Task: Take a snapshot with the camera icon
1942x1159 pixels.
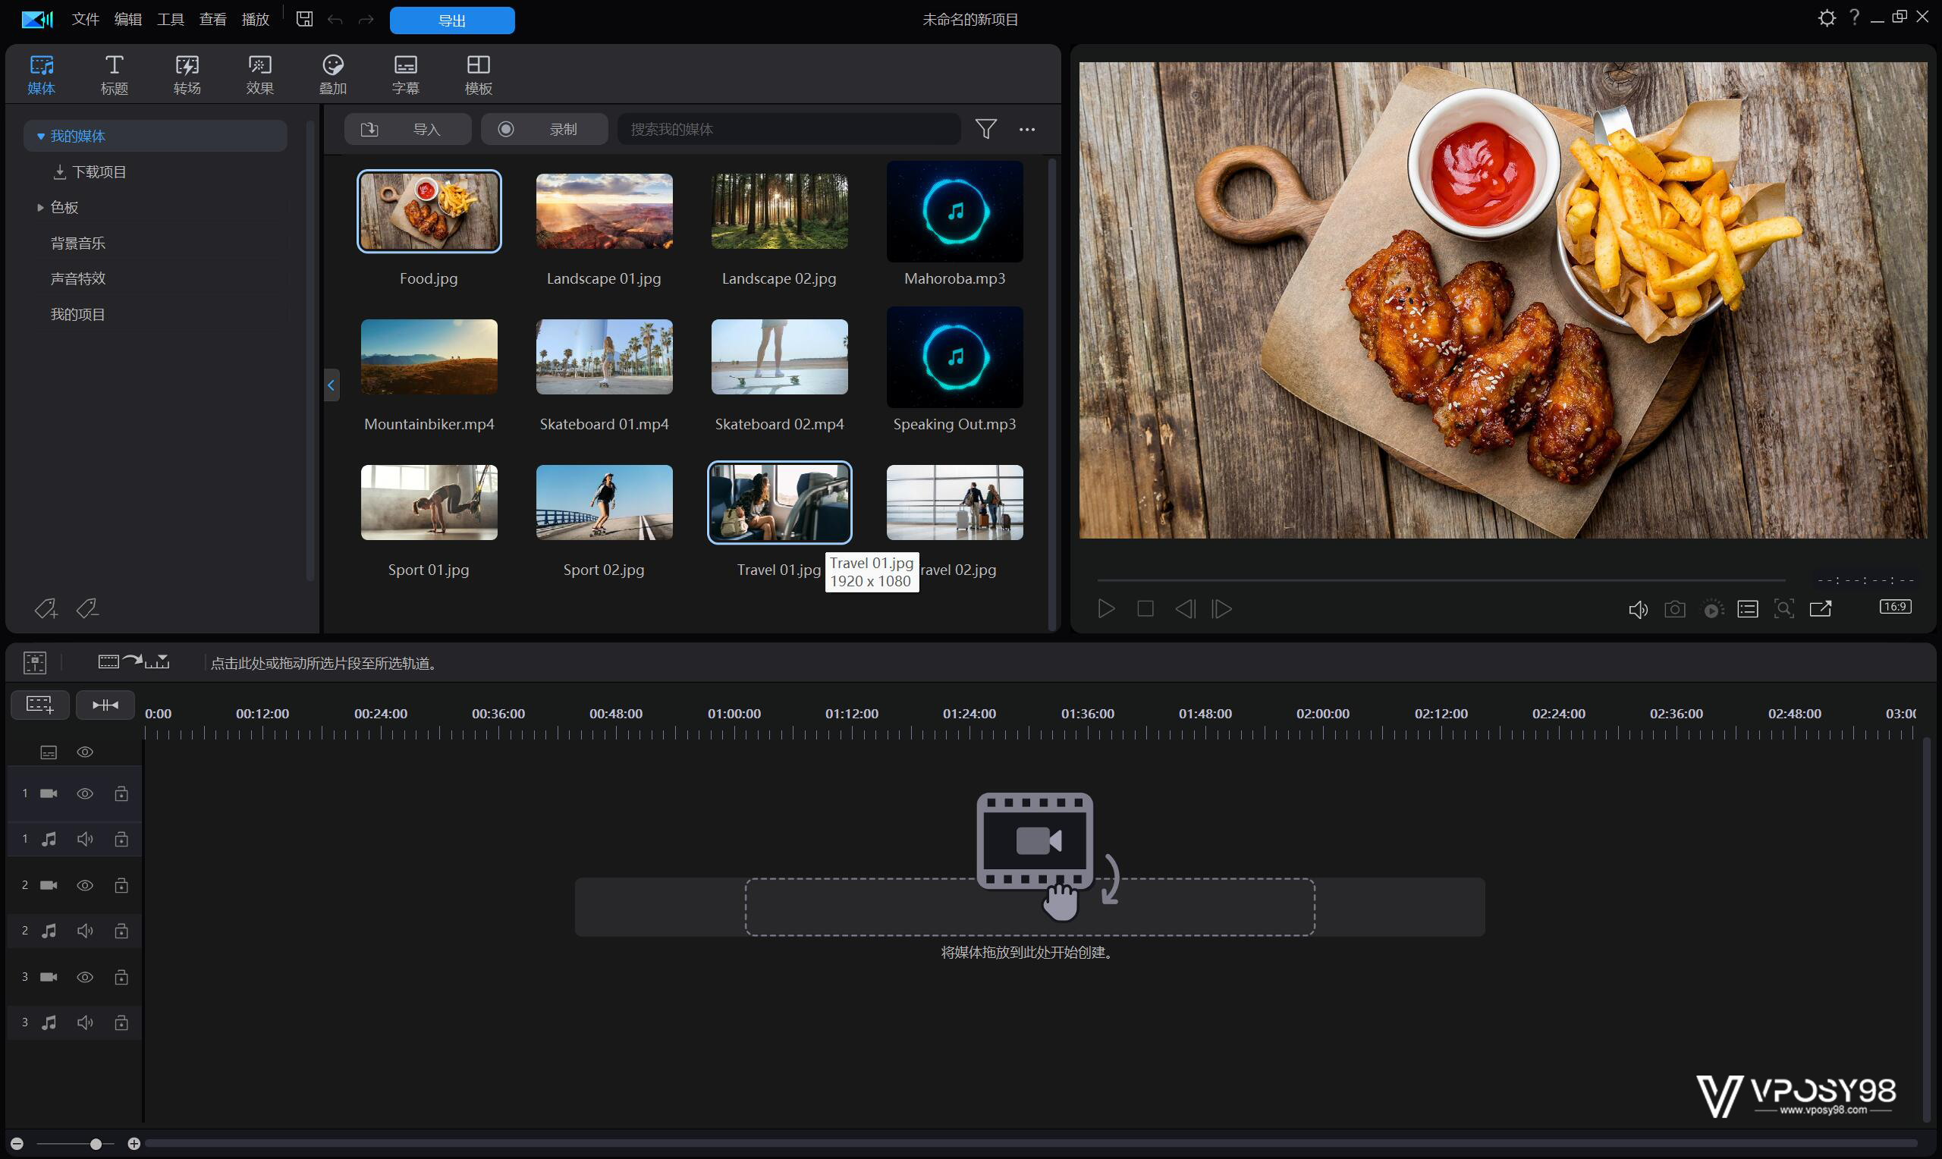Action: 1674,609
